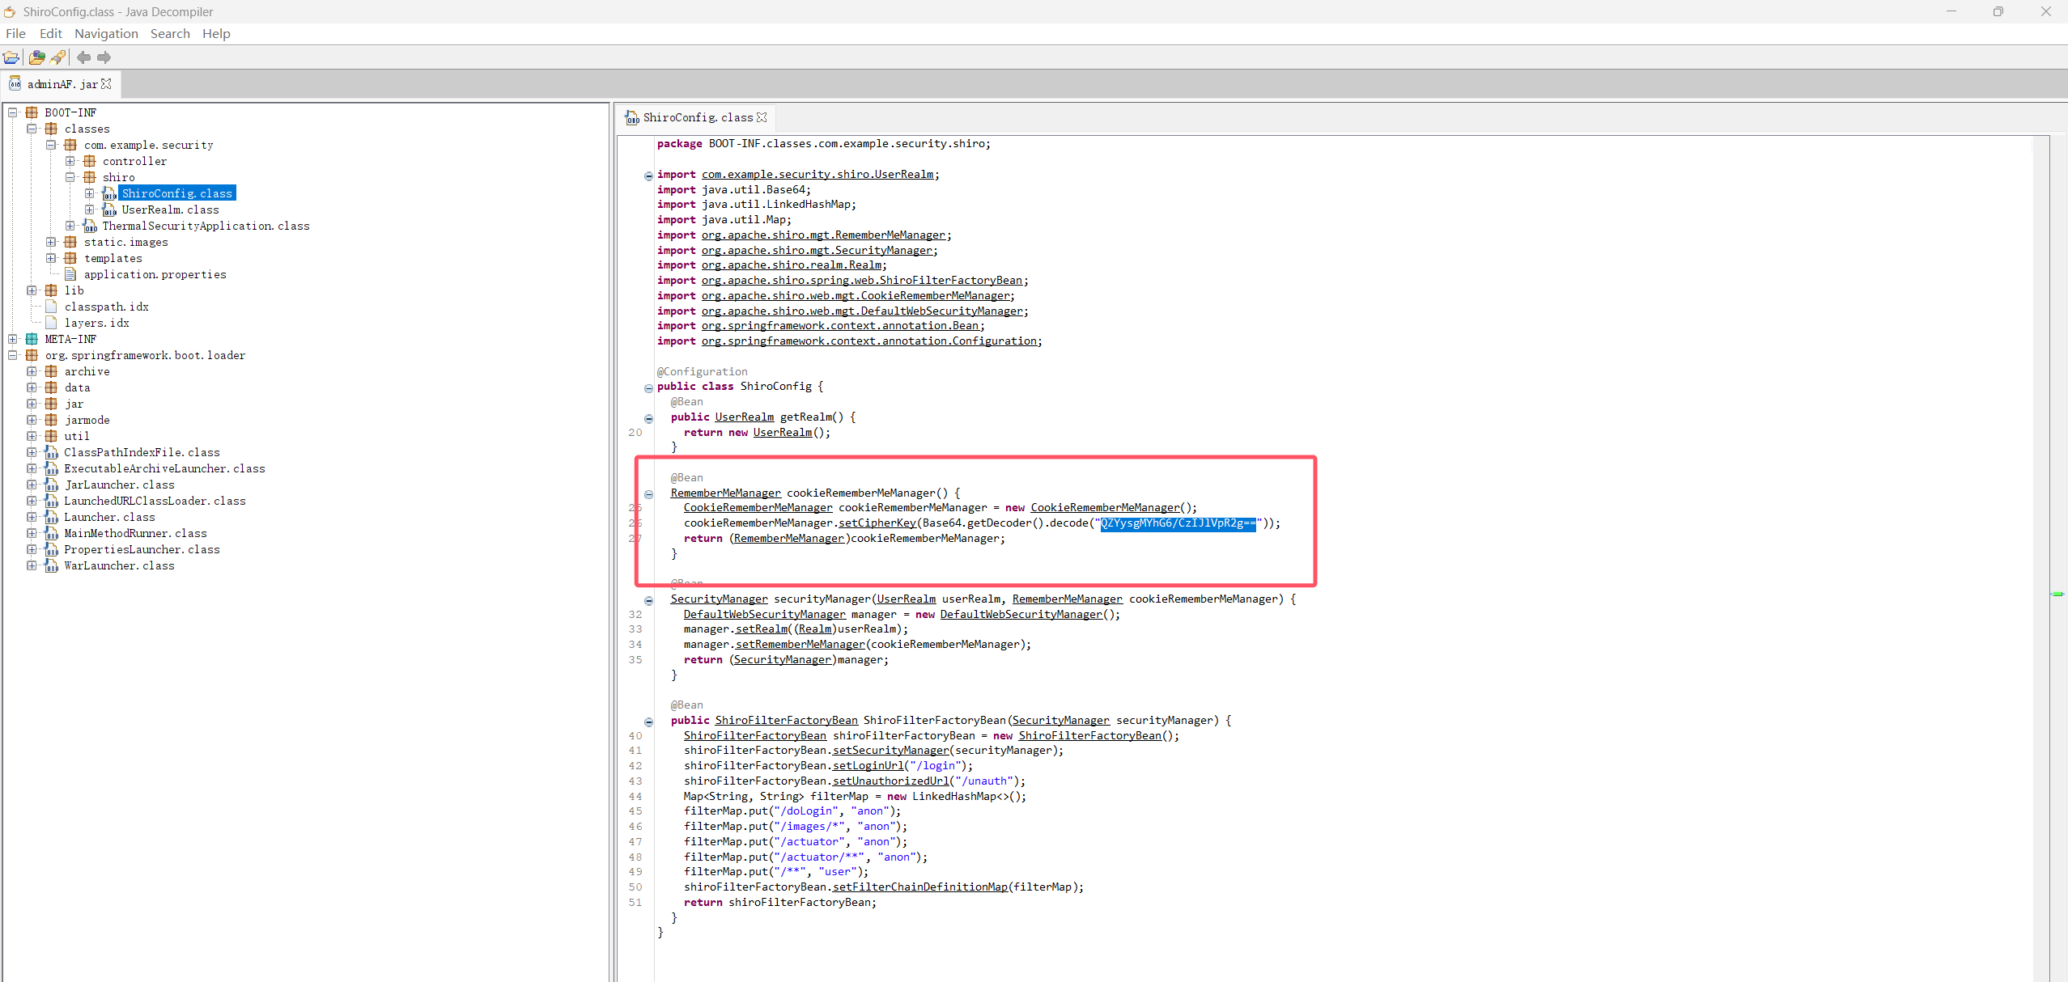Image resolution: width=2068 pixels, height=982 pixels.
Task: Open the Search menu
Action: coord(170,33)
